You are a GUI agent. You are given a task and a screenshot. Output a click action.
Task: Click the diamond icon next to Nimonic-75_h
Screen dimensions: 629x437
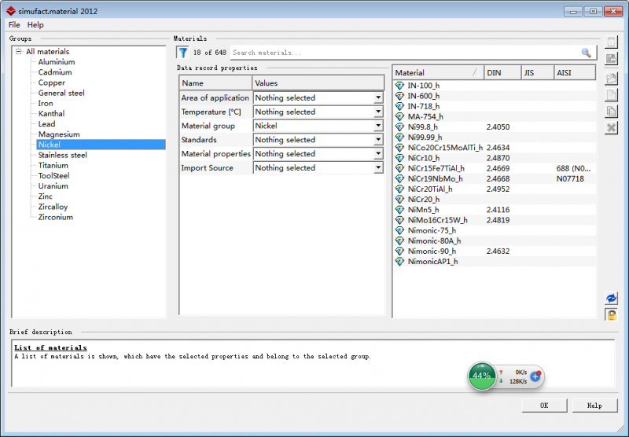click(x=399, y=230)
